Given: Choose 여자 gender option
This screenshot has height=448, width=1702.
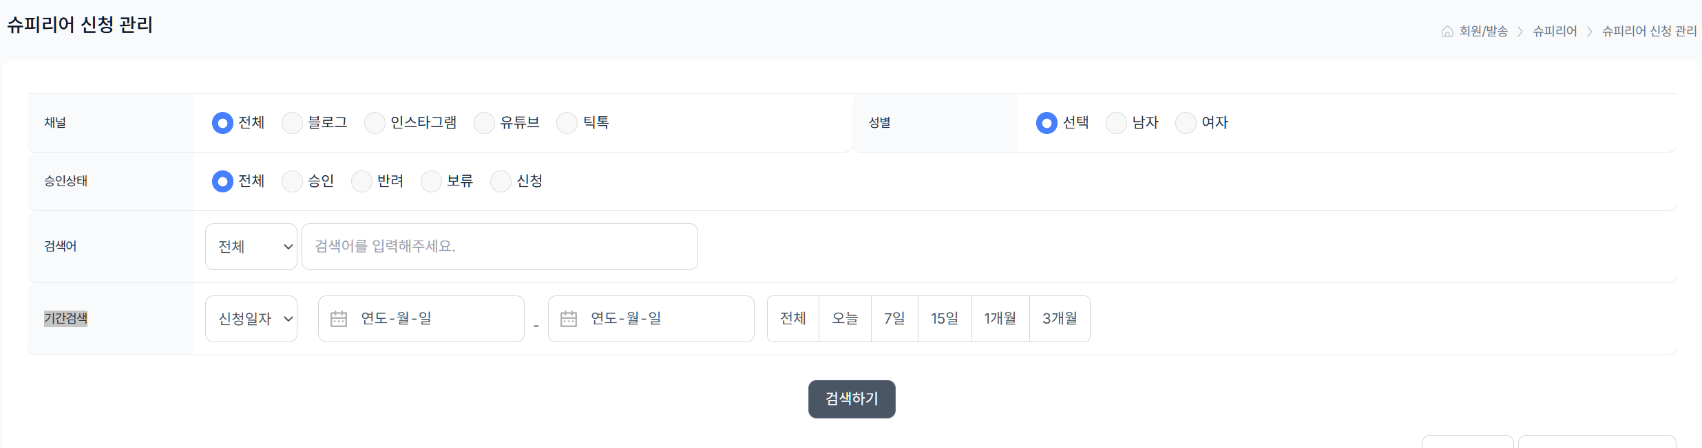Looking at the screenshot, I should click(1186, 122).
